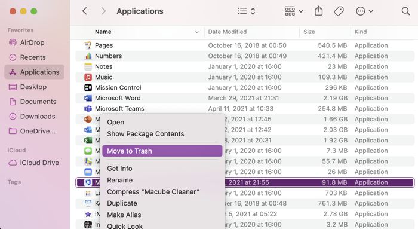Select the Numbers file name

109,56
